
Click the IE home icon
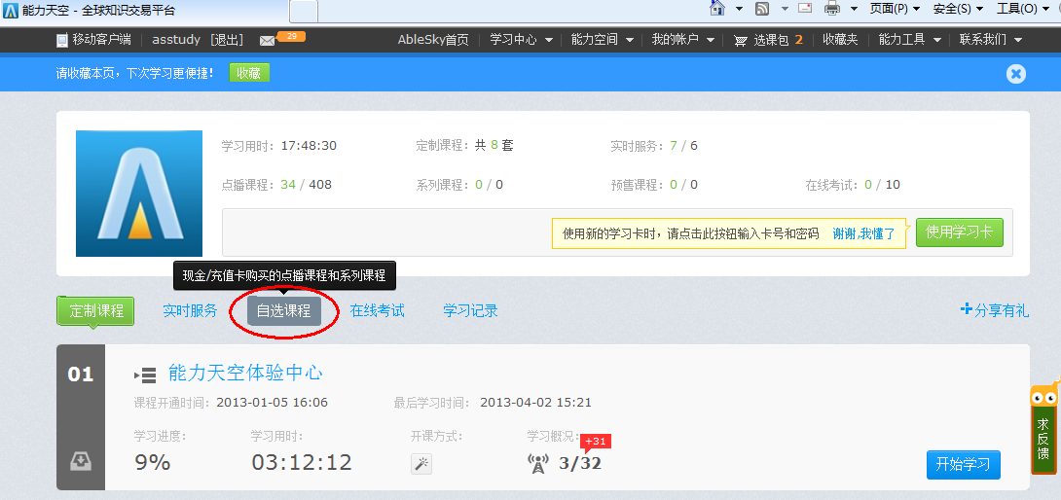717,8
